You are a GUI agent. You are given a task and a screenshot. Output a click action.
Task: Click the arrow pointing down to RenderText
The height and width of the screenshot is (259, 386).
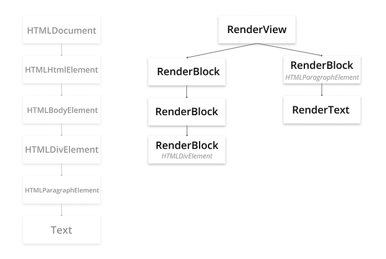pos(321,90)
